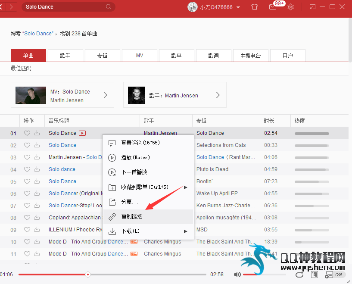The image size is (352, 284).
Task: Click Martin Jensen artist photo
Action: coord(137,95)
